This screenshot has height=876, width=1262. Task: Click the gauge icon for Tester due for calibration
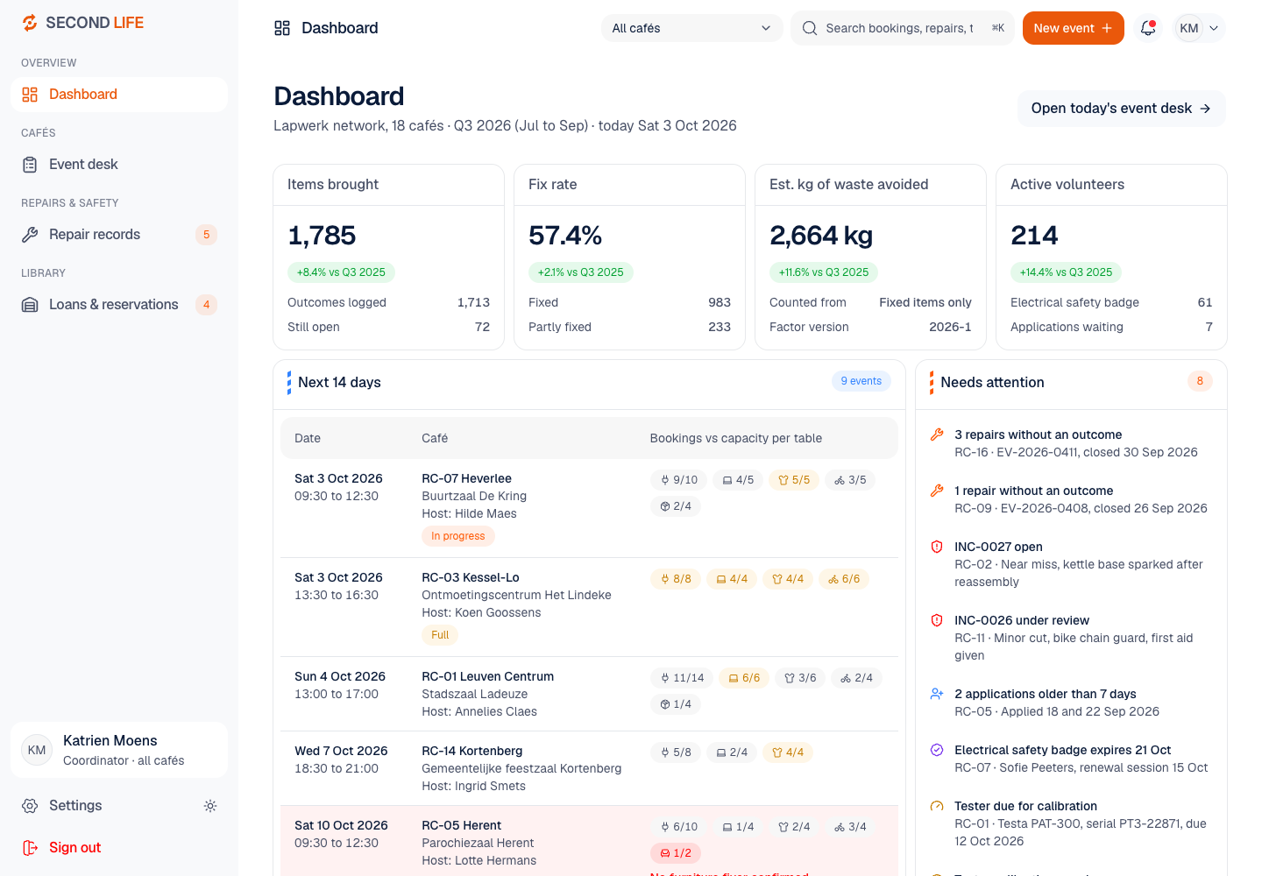point(937,806)
